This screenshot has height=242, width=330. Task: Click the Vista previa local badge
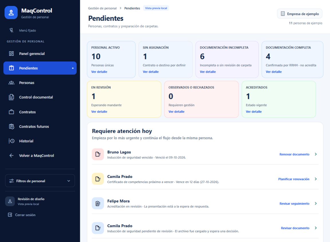[156, 8]
